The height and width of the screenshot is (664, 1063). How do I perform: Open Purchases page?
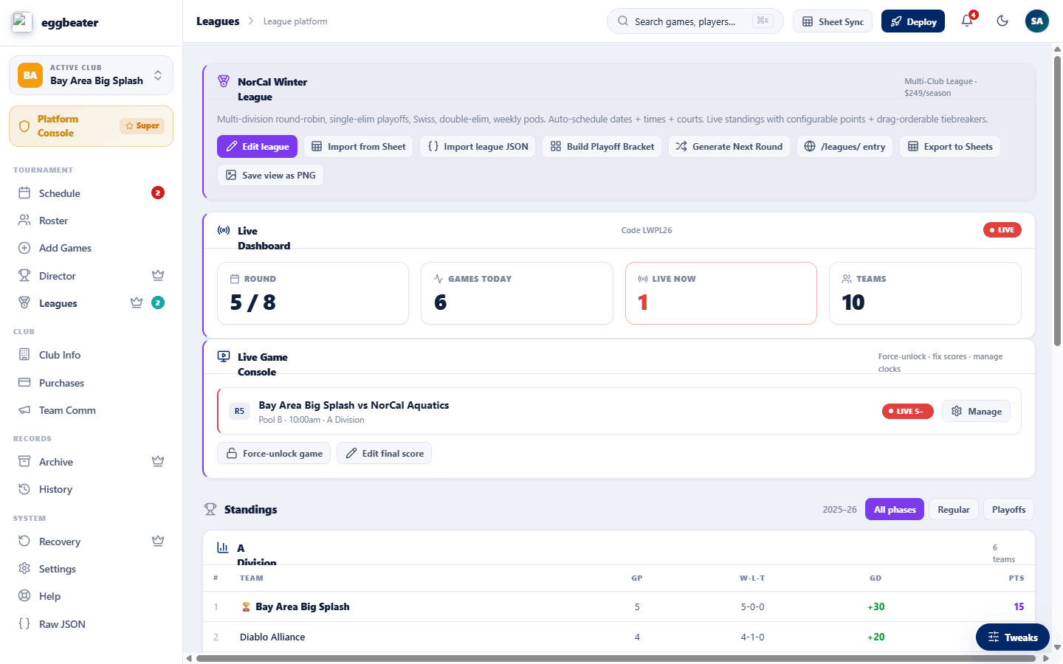coord(91,383)
